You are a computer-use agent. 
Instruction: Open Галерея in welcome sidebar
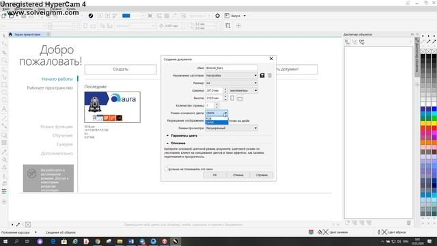pyautogui.click(x=64, y=144)
